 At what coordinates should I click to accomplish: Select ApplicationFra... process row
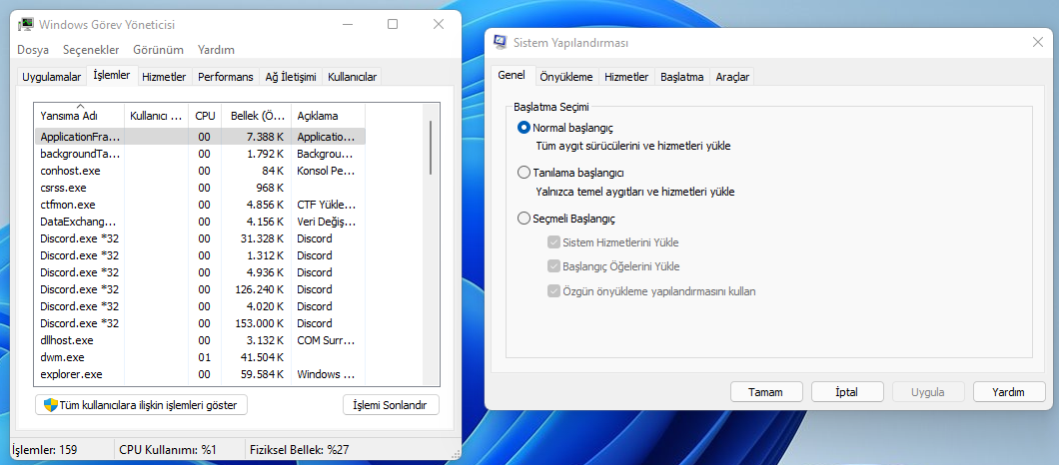(200, 137)
